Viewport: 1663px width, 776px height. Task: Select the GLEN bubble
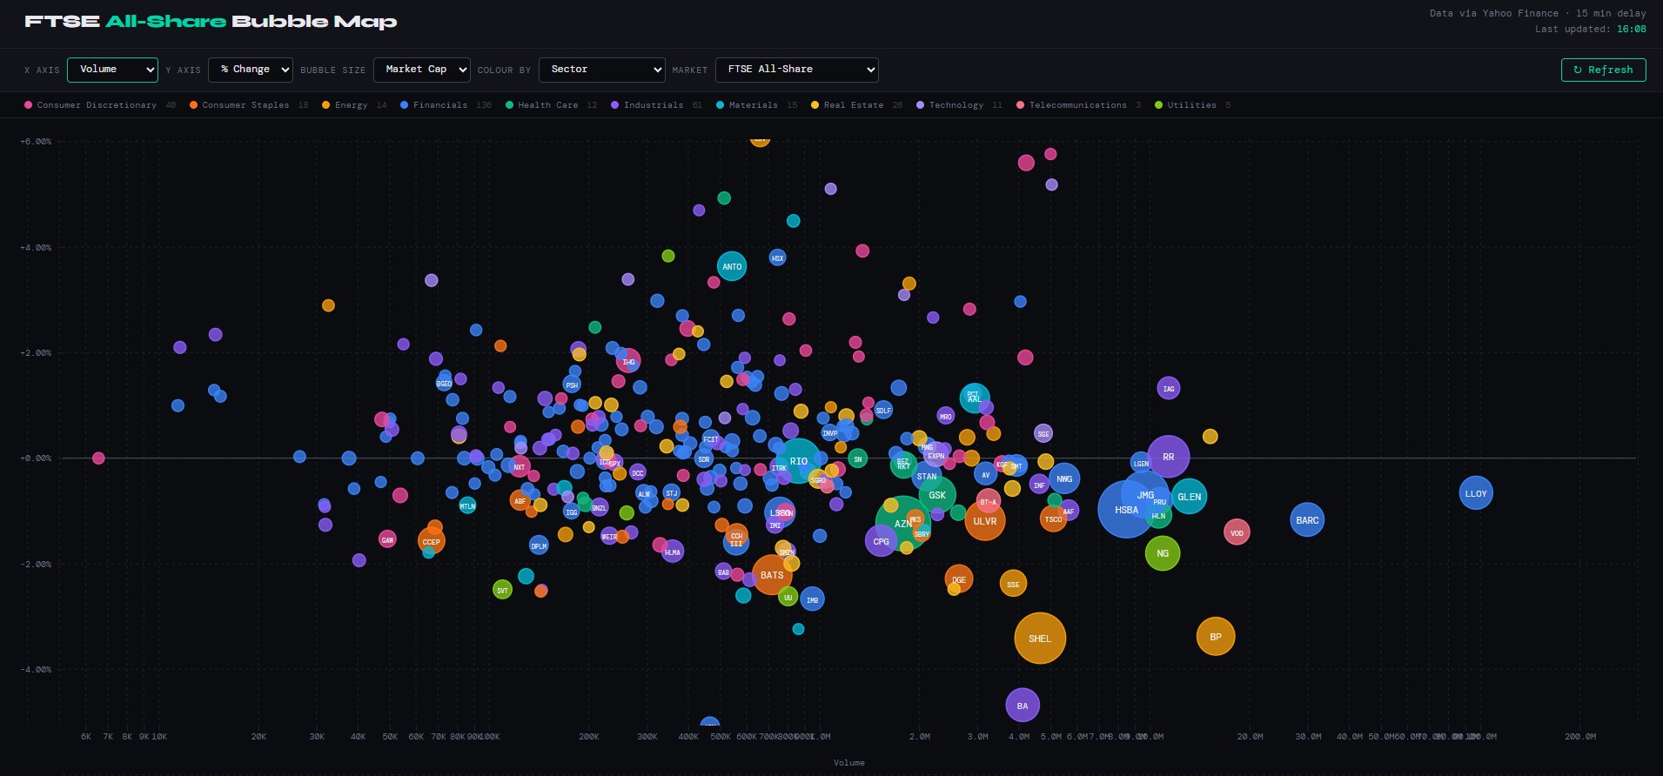pos(1189,497)
